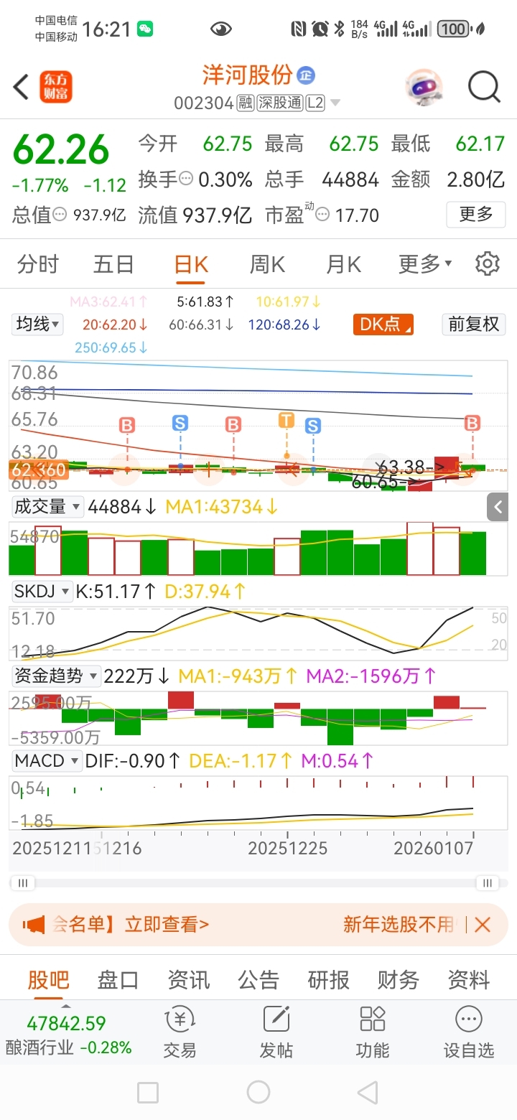Open the 功能 functions icon
This screenshot has width=517, height=1120.
click(373, 1032)
